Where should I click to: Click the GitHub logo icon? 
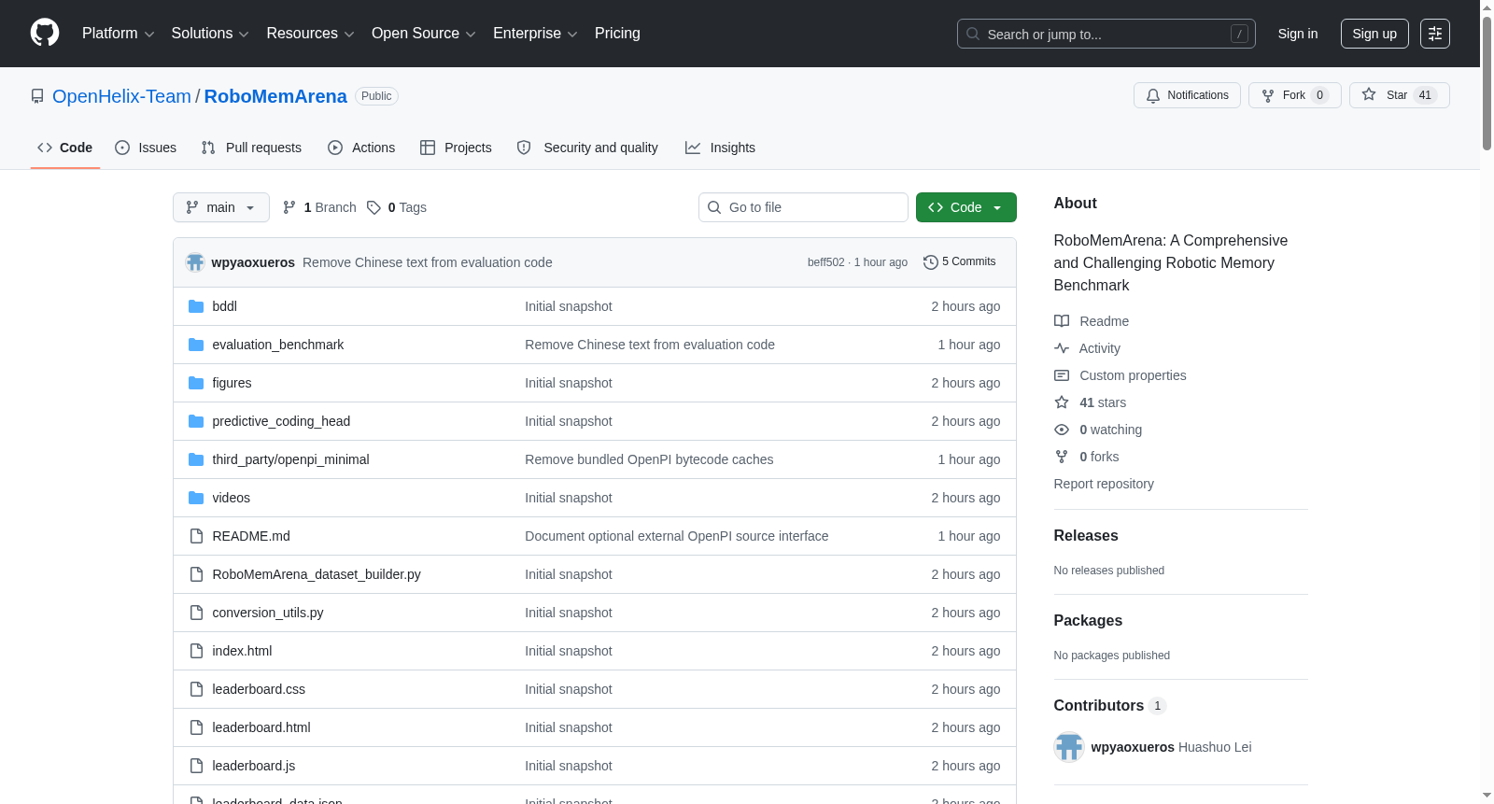pyautogui.click(x=45, y=33)
